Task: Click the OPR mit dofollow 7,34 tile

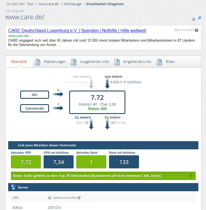Action: click(x=59, y=162)
